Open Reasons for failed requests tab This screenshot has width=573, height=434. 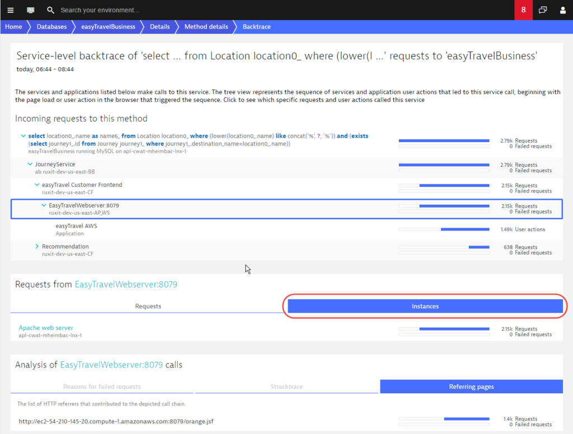tap(102, 386)
